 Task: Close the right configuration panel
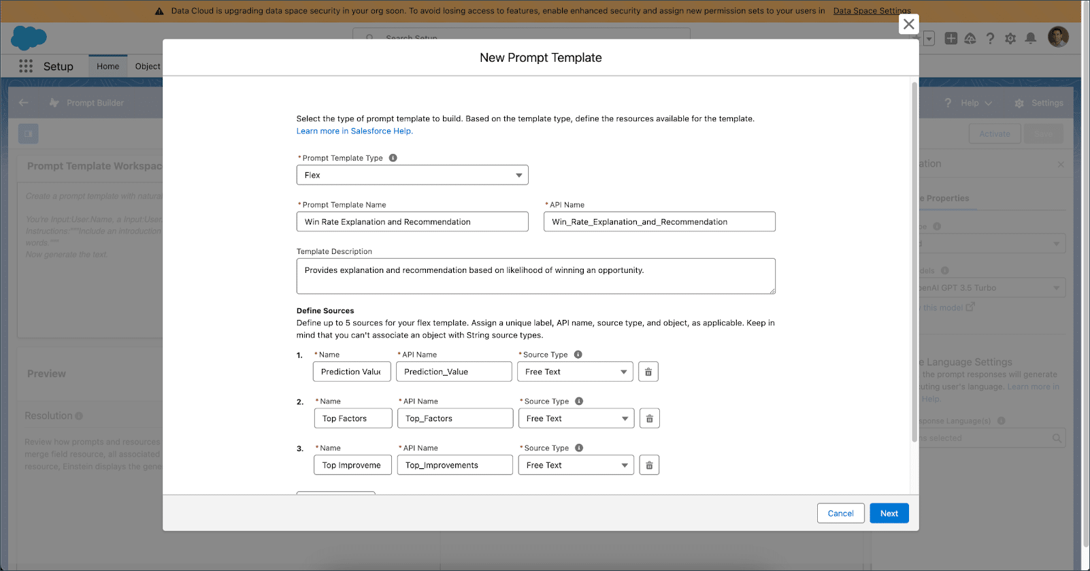click(x=1061, y=165)
